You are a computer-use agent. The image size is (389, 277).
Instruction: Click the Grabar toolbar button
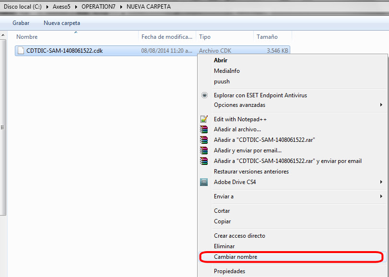21,23
